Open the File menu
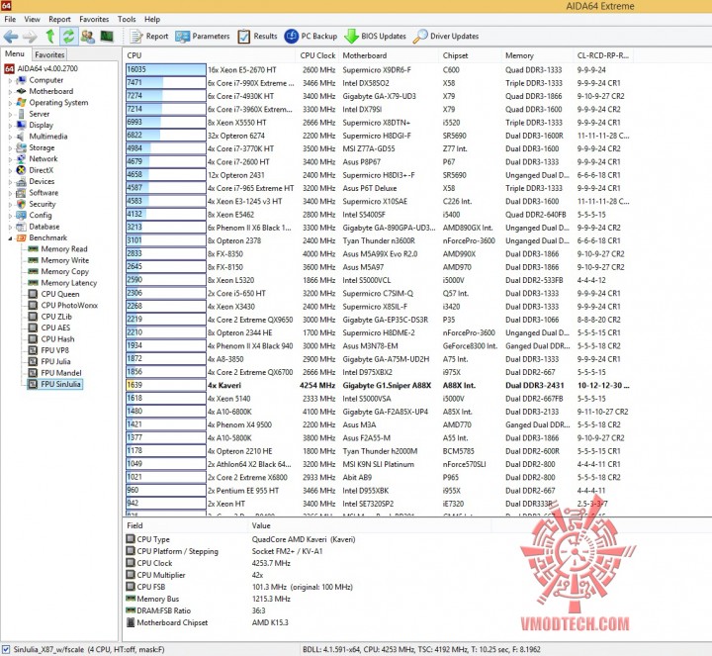Screen dimensions: 712x656 coord(10,19)
